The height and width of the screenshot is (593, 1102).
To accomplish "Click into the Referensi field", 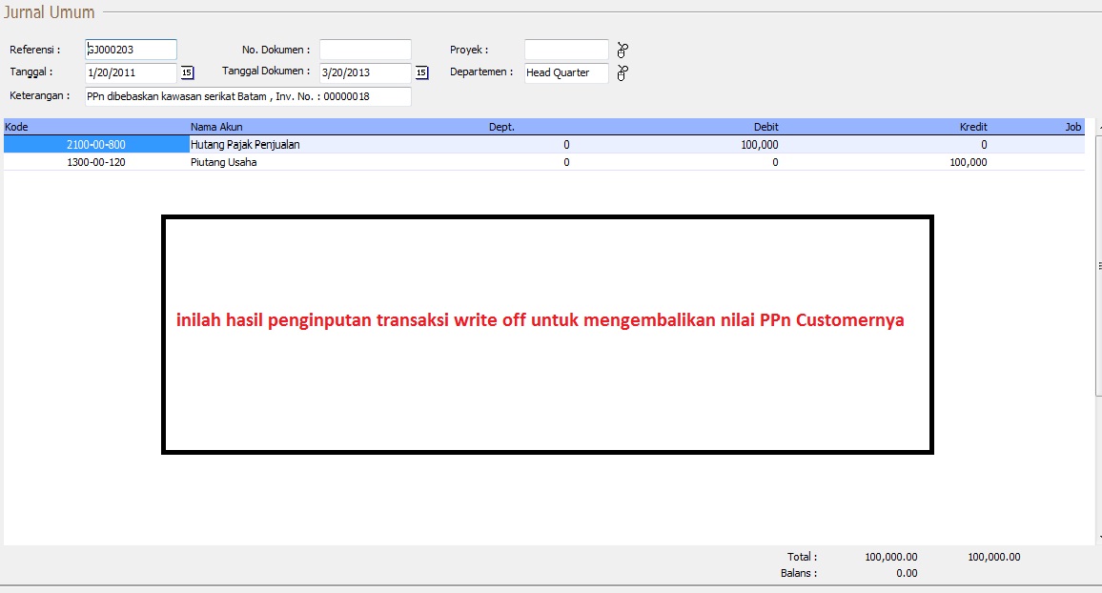I will 131,50.
